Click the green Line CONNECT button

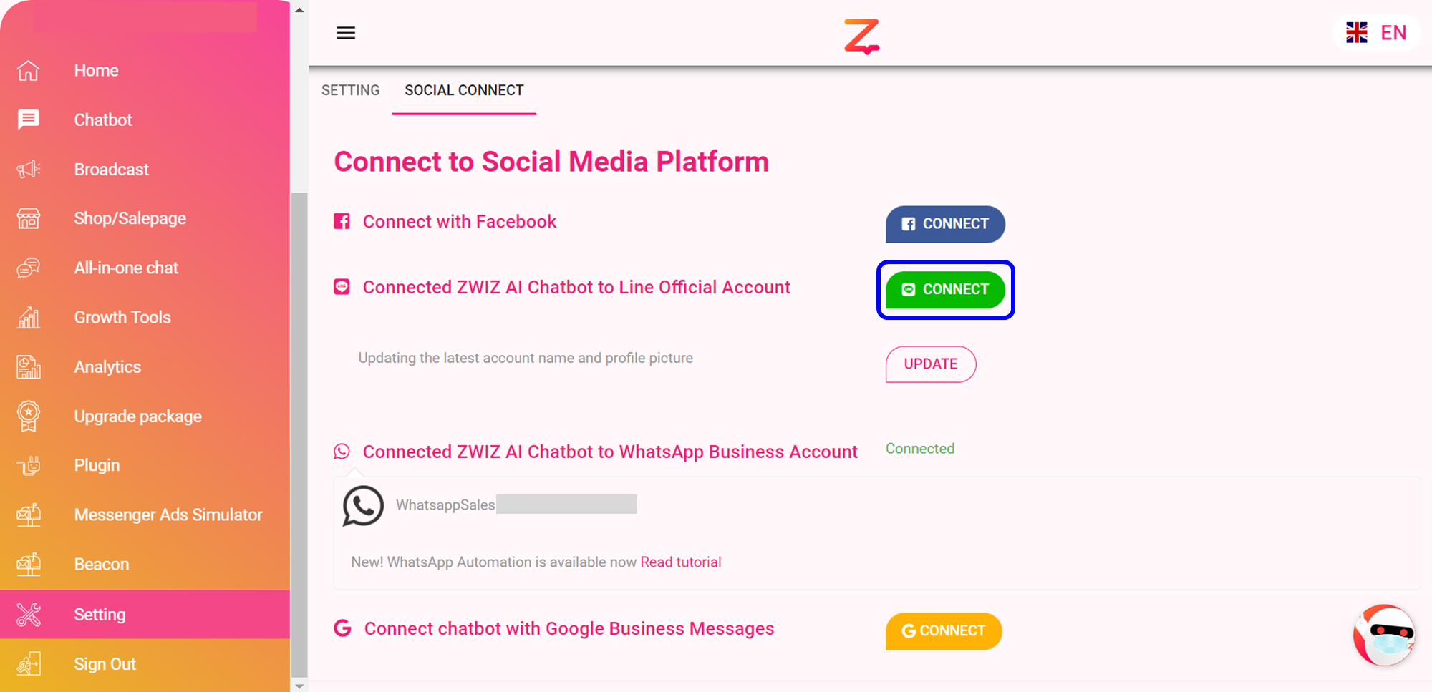pyautogui.click(x=945, y=289)
